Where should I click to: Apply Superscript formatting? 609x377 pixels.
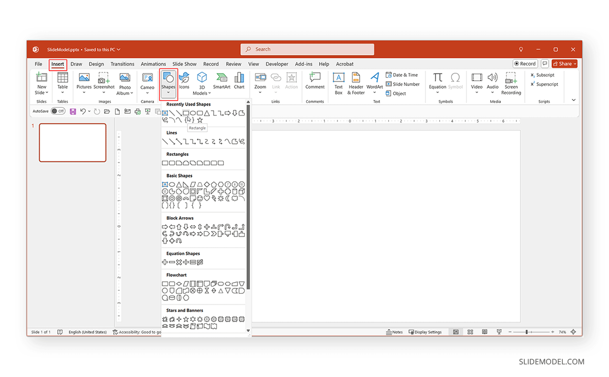pos(545,84)
